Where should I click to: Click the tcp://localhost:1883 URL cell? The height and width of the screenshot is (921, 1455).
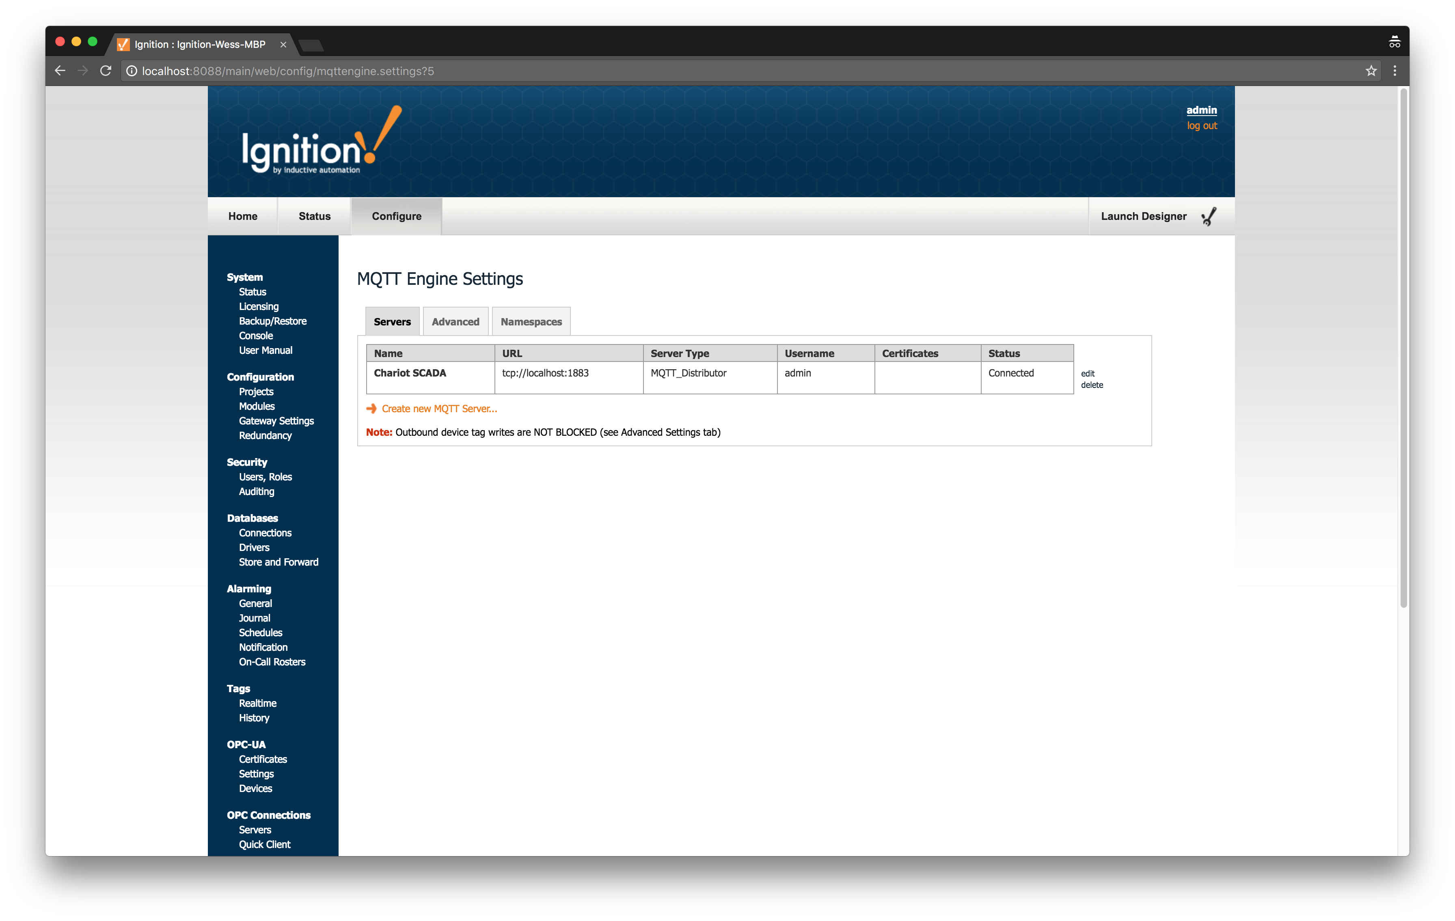click(x=569, y=378)
